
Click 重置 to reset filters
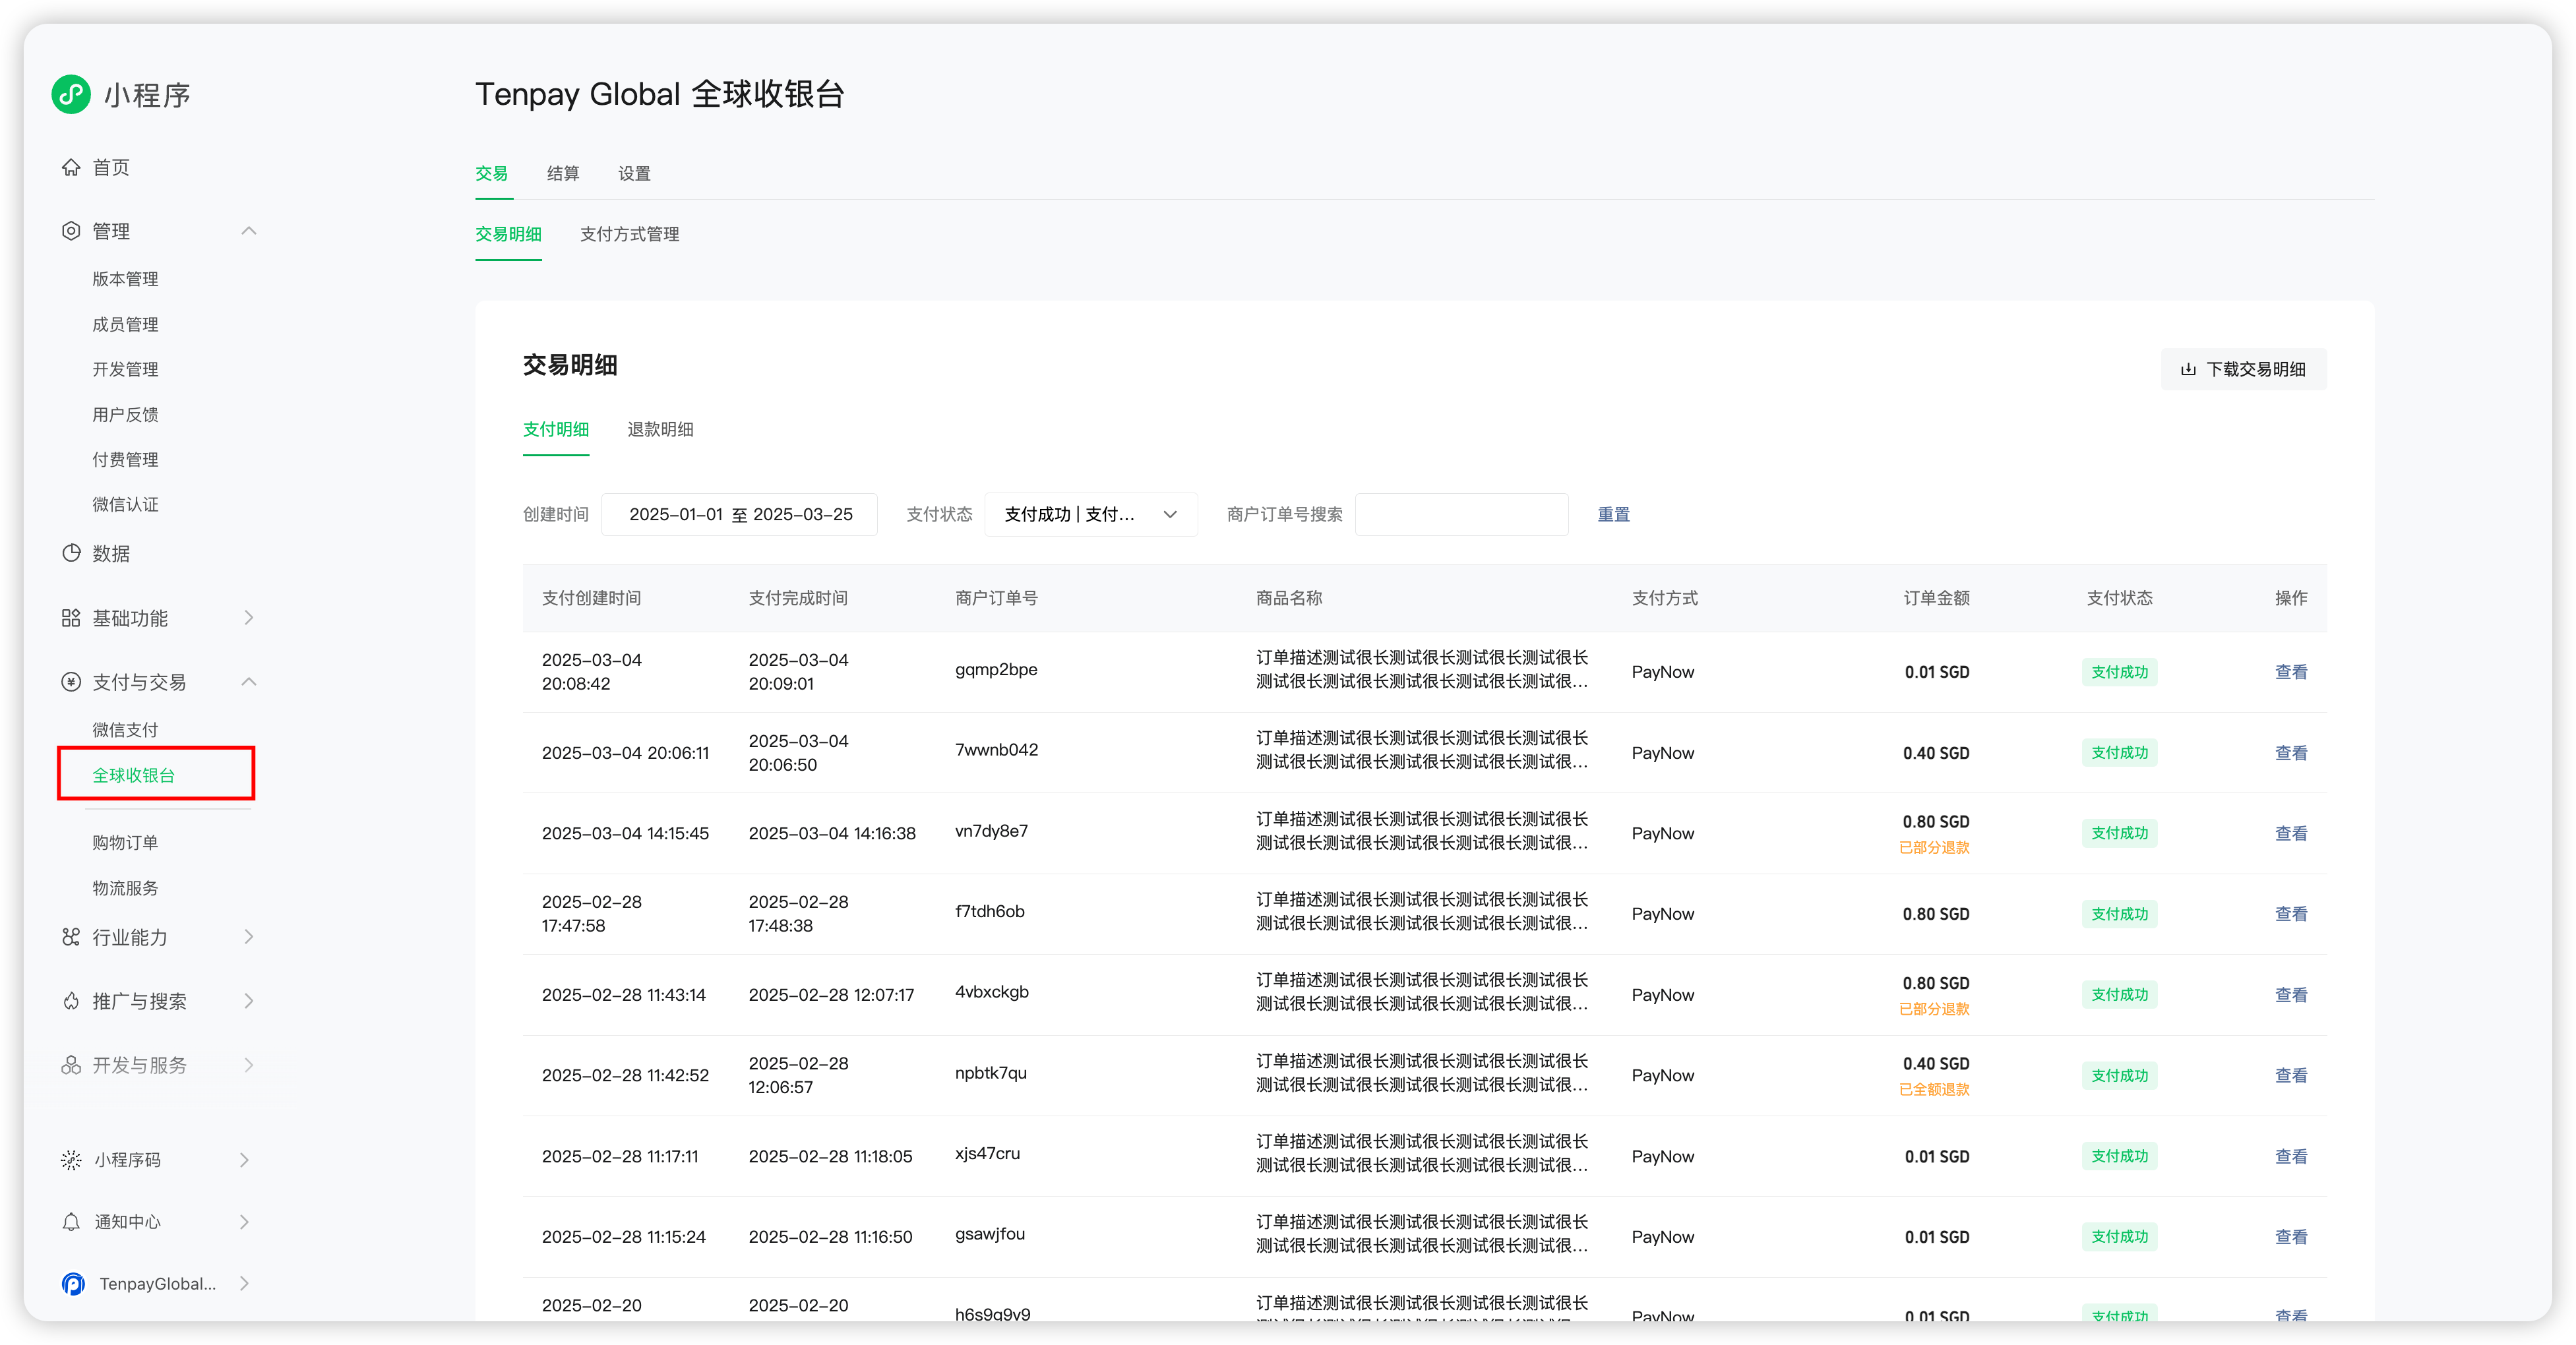[x=1613, y=514]
